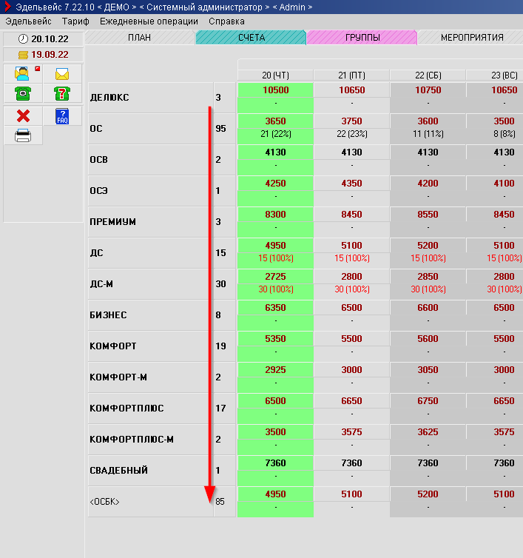This screenshot has width=523, height=558.
Task: Click the user messages icon with red flag
Action: tap(24, 74)
